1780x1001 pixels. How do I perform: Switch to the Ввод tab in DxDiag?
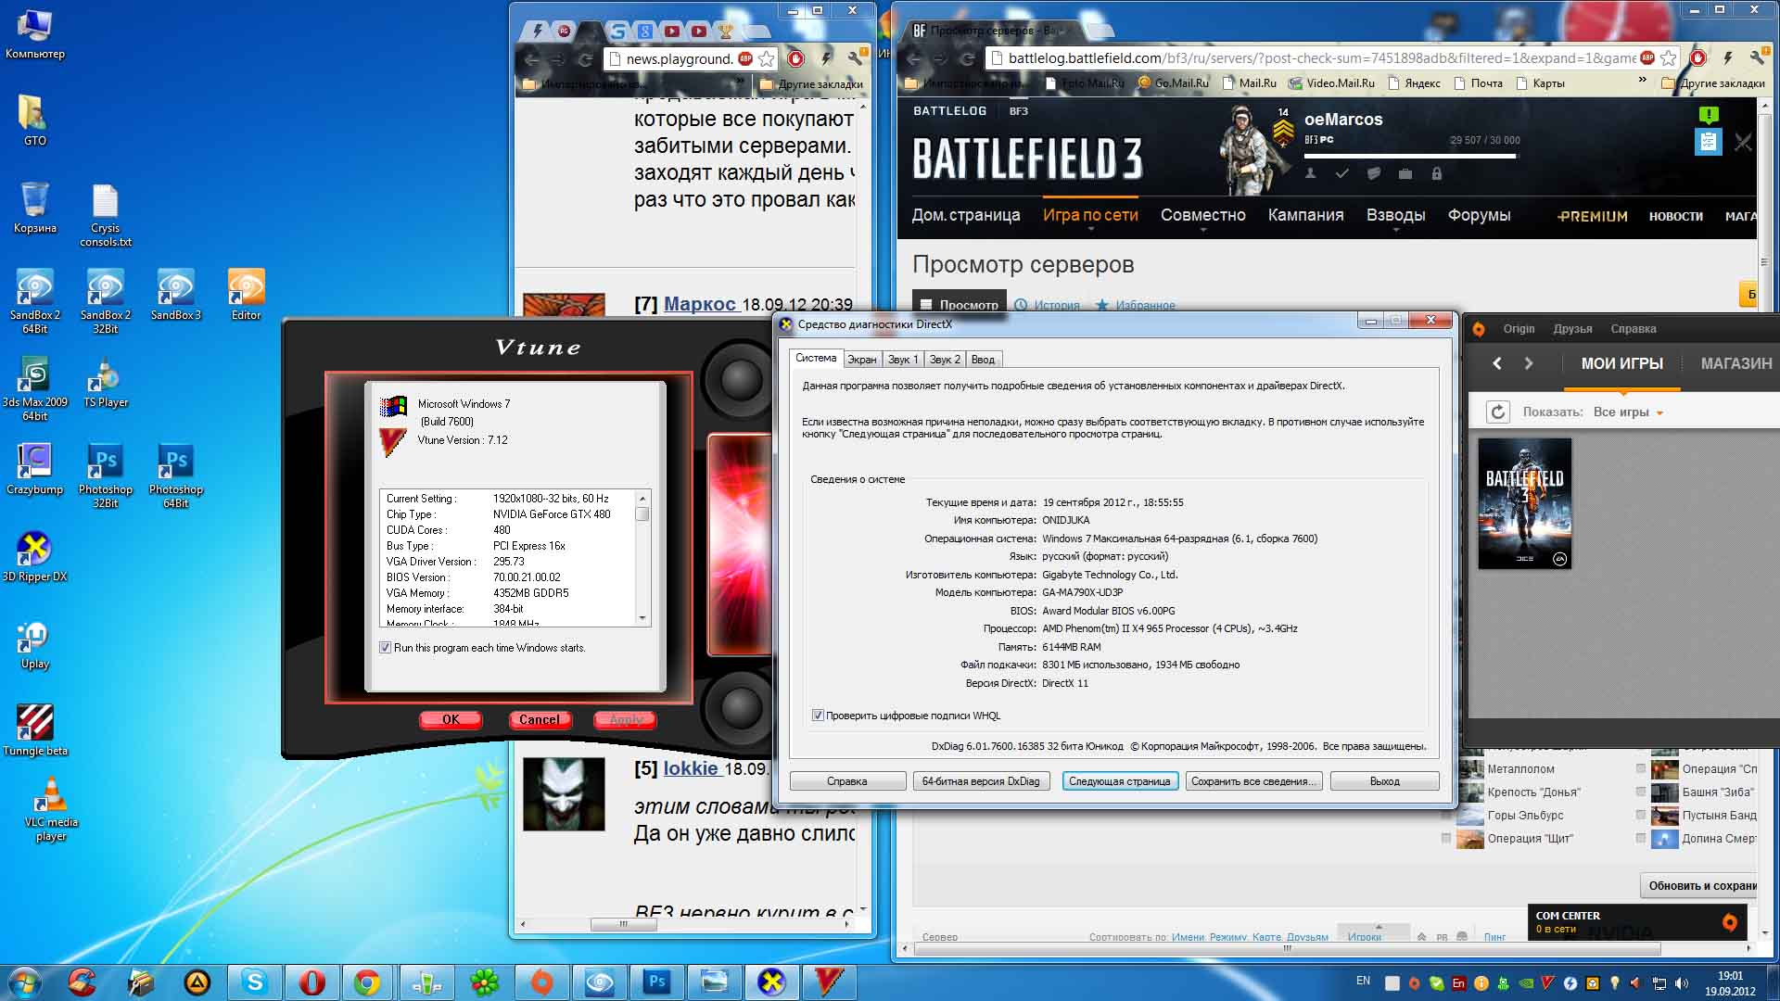click(x=983, y=360)
